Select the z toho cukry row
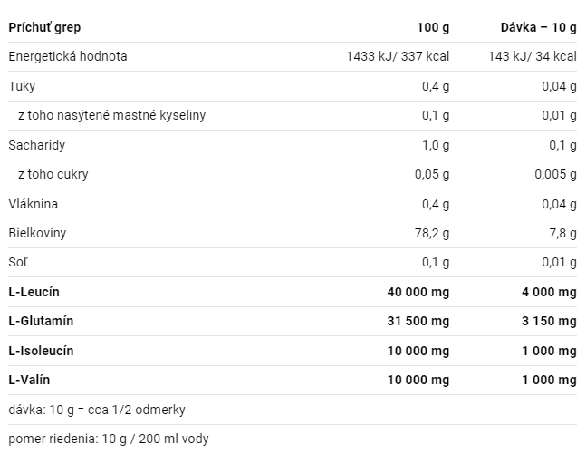The image size is (586, 455). click(x=293, y=174)
